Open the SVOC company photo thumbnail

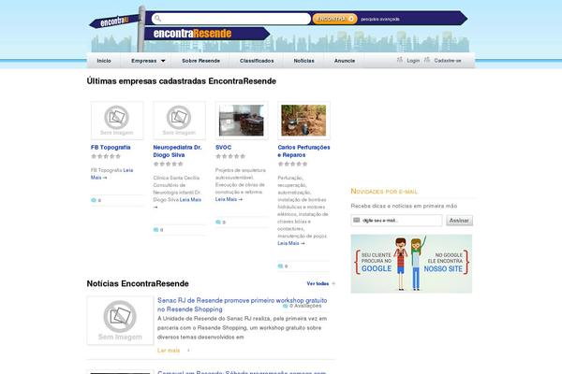click(242, 121)
